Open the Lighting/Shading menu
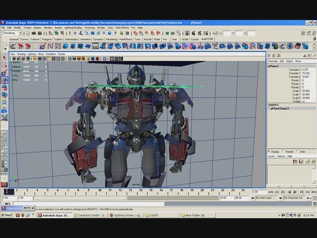 (73, 28)
